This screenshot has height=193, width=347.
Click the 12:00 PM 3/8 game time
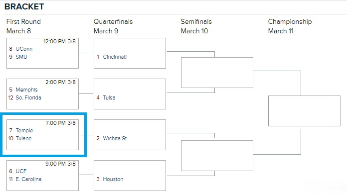[59, 41]
